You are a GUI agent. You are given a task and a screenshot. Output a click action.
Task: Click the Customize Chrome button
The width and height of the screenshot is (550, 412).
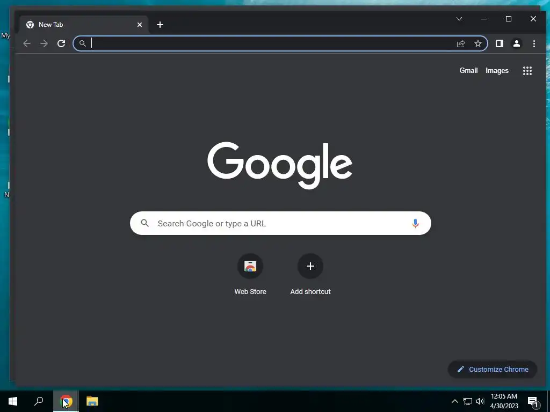tap(493, 369)
